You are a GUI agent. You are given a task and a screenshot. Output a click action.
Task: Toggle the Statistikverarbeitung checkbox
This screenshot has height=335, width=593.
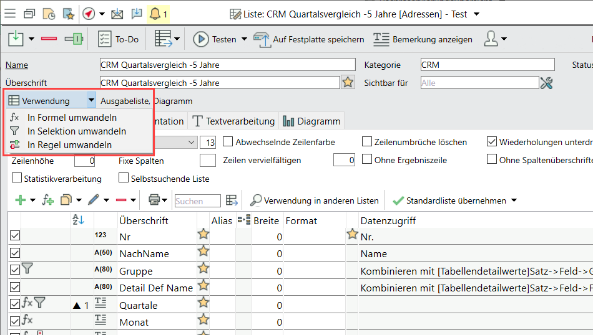(16, 179)
